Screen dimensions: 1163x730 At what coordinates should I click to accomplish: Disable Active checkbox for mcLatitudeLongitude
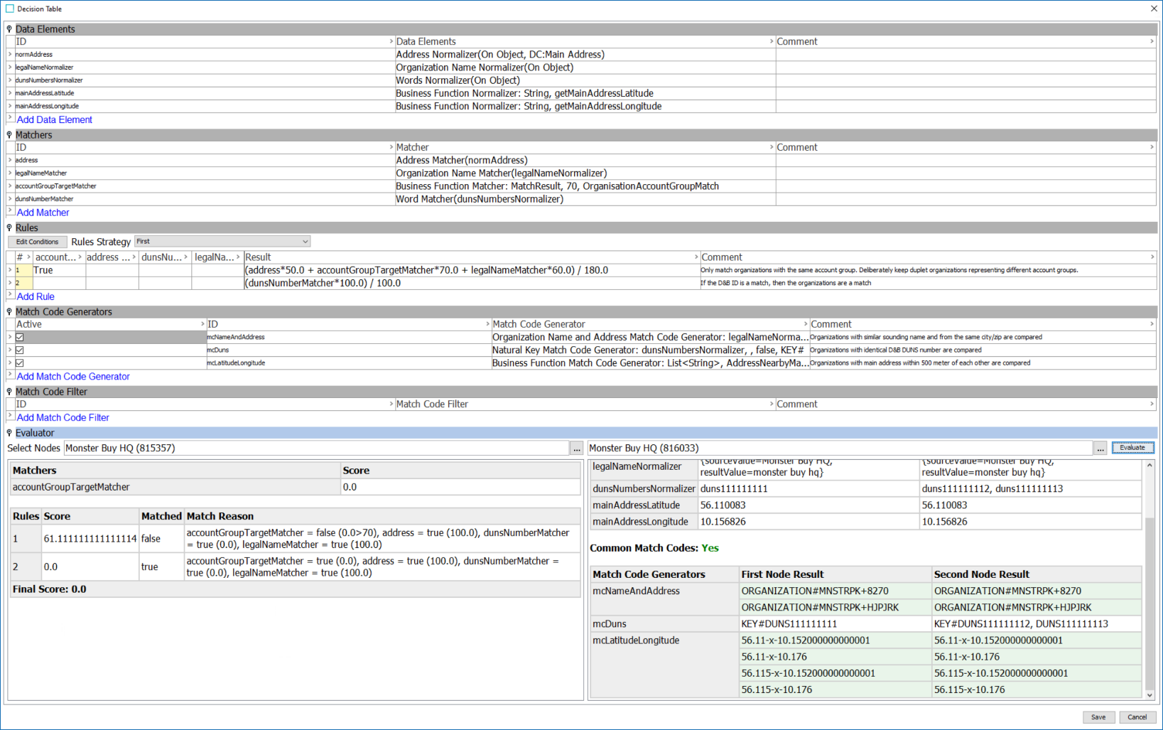tap(20, 363)
